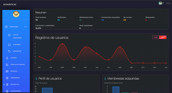
Task: Collapse the Formaciones menu chevron
Action: 25,27
